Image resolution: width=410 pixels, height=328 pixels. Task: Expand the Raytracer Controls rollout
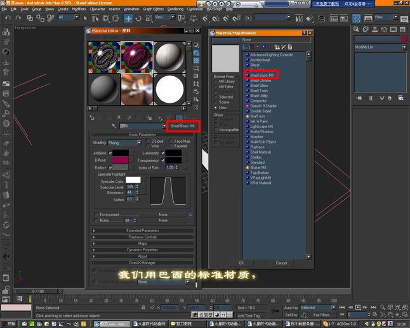[x=143, y=237]
